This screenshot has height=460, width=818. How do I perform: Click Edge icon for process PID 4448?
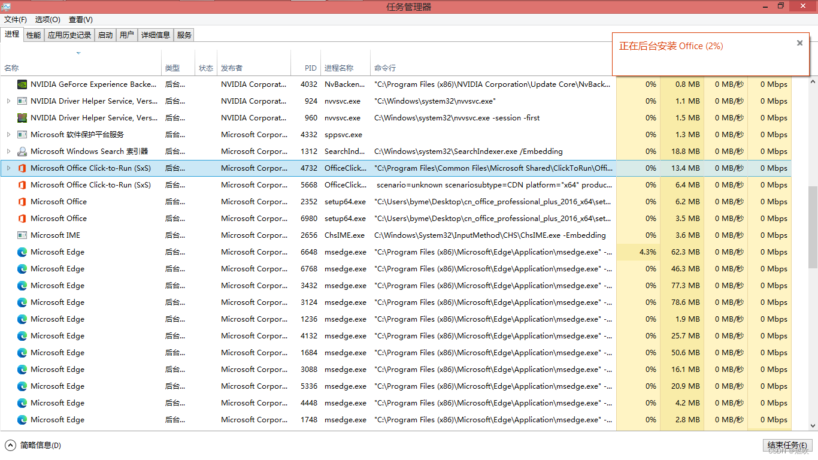(x=22, y=403)
